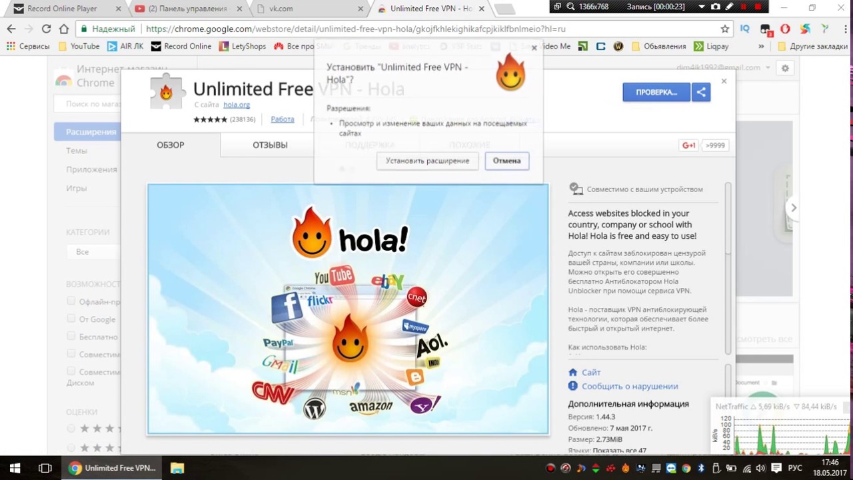853x480 pixels.
Task: Click the recorder pencil draw icon
Action: 730,7
